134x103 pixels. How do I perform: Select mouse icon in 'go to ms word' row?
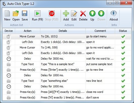[x=9, y=48]
